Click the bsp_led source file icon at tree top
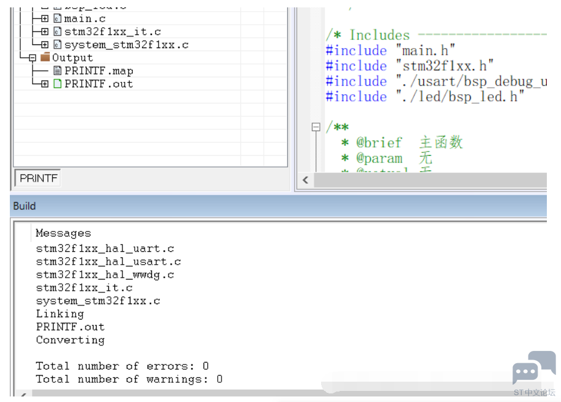 pos(58,7)
